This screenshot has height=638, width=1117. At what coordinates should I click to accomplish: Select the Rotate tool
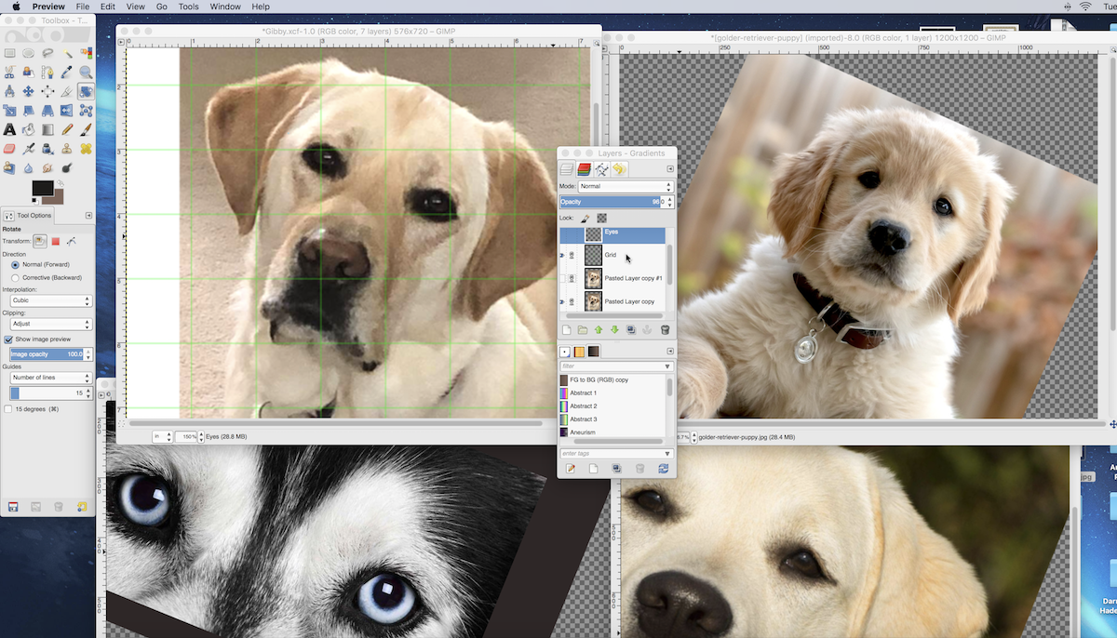tap(86, 91)
